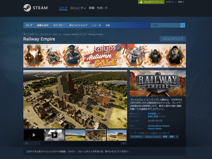Viewport: 212px width, 159px height.
Task: Open the ラボ store tab
Action: (x=108, y=25)
